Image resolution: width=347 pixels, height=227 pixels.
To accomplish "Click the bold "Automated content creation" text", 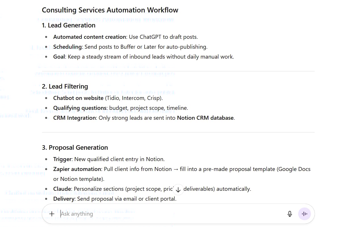I will (89, 37).
